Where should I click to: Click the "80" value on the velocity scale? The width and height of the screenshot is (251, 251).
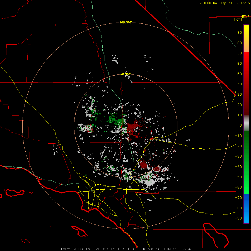click(x=240, y=43)
